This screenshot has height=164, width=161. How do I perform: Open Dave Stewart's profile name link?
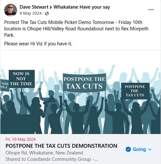34,7
